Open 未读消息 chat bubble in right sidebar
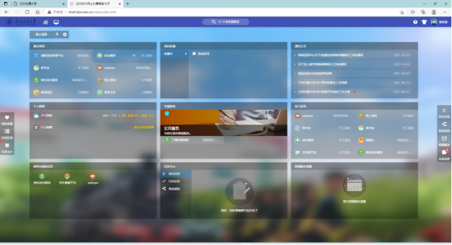Viewport: 452px width, 245px height. 444,154
